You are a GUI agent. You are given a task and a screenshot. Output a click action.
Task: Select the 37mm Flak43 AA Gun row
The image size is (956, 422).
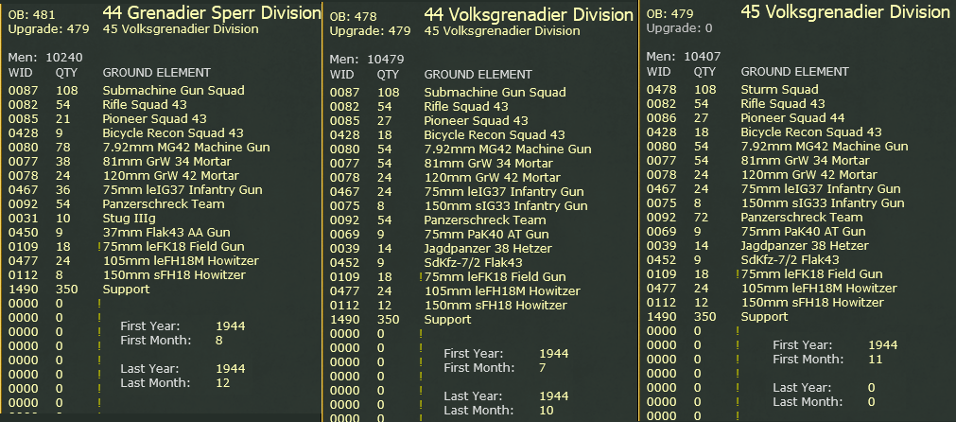click(x=166, y=233)
